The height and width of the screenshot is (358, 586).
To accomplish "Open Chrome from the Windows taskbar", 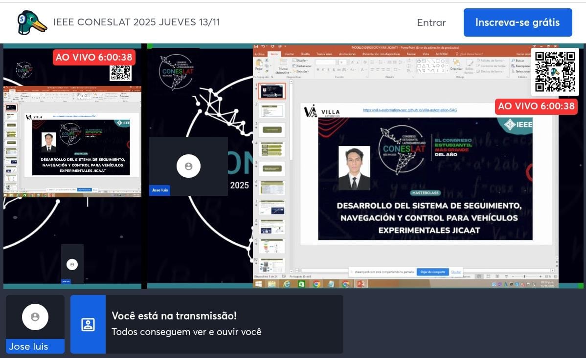I will (x=316, y=284).
